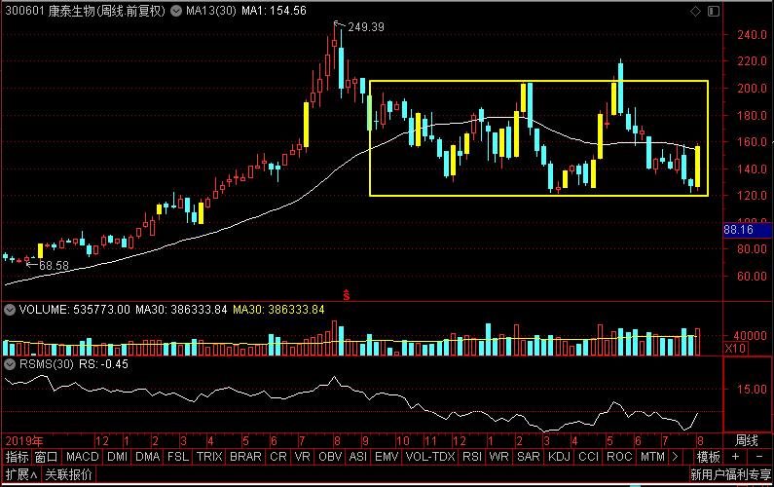Expand the 扩展 panel at bottom left
Image resolution: width=774 pixels, height=487 pixels.
[x=21, y=475]
